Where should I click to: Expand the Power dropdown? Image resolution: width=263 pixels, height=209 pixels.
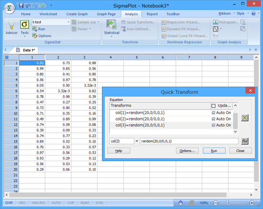(90, 29)
